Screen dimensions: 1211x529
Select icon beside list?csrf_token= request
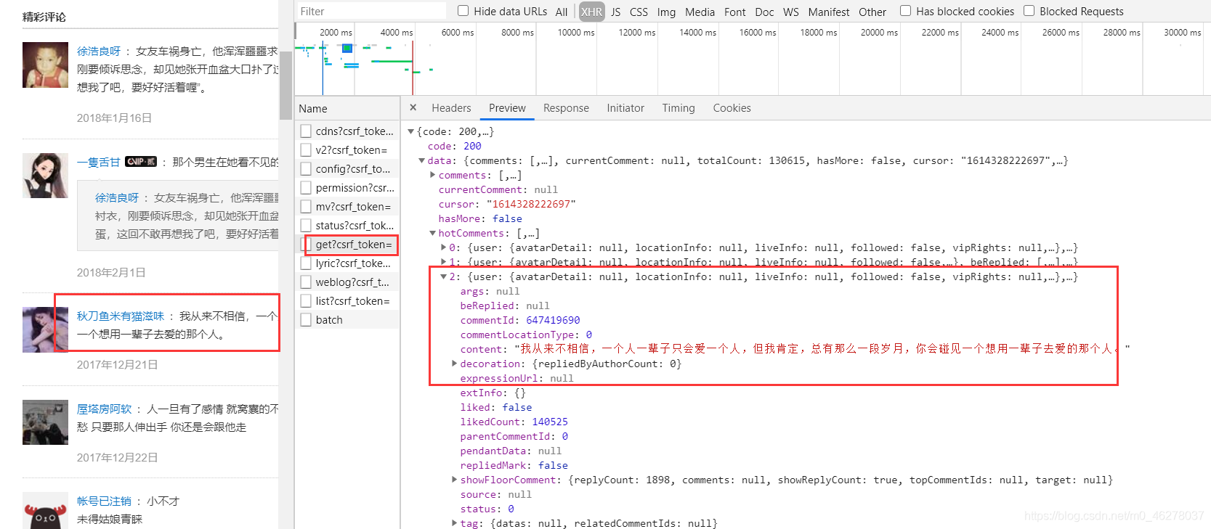(x=306, y=301)
